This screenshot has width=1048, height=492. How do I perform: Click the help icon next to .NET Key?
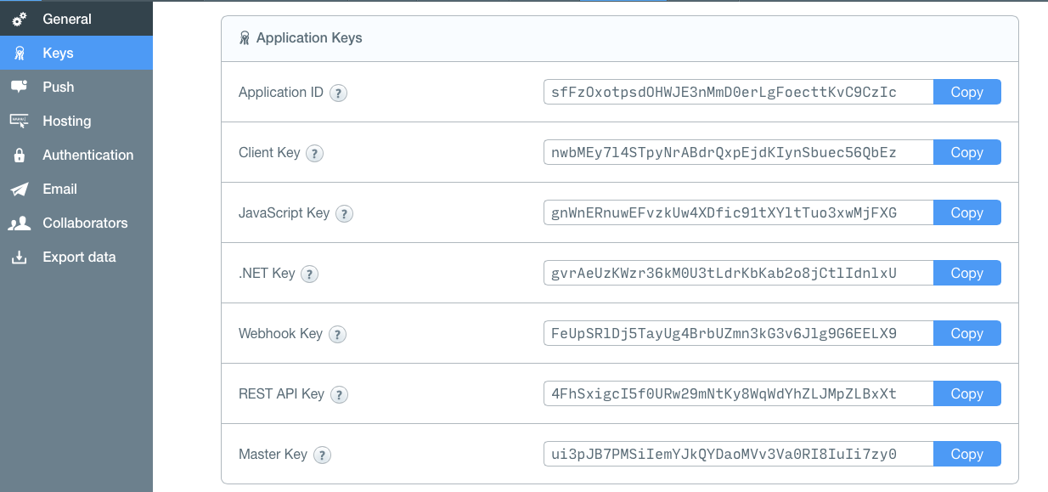click(x=309, y=274)
